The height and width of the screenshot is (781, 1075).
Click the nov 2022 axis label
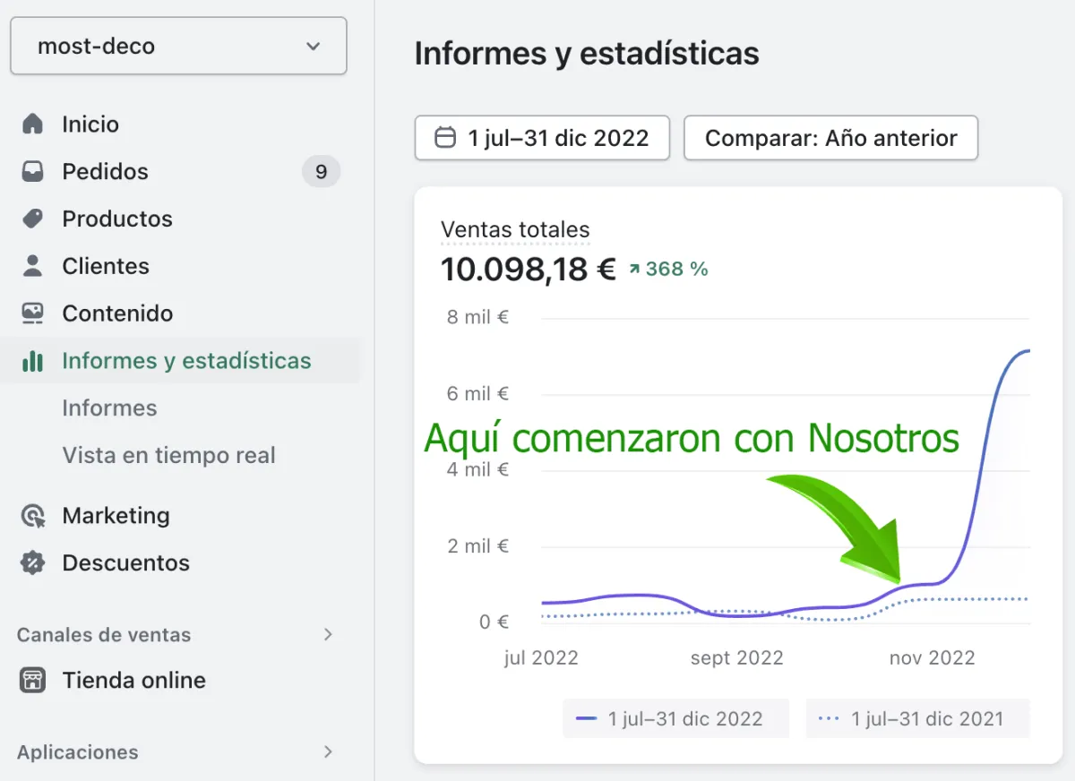pyautogui.click(x=932, y=658)
